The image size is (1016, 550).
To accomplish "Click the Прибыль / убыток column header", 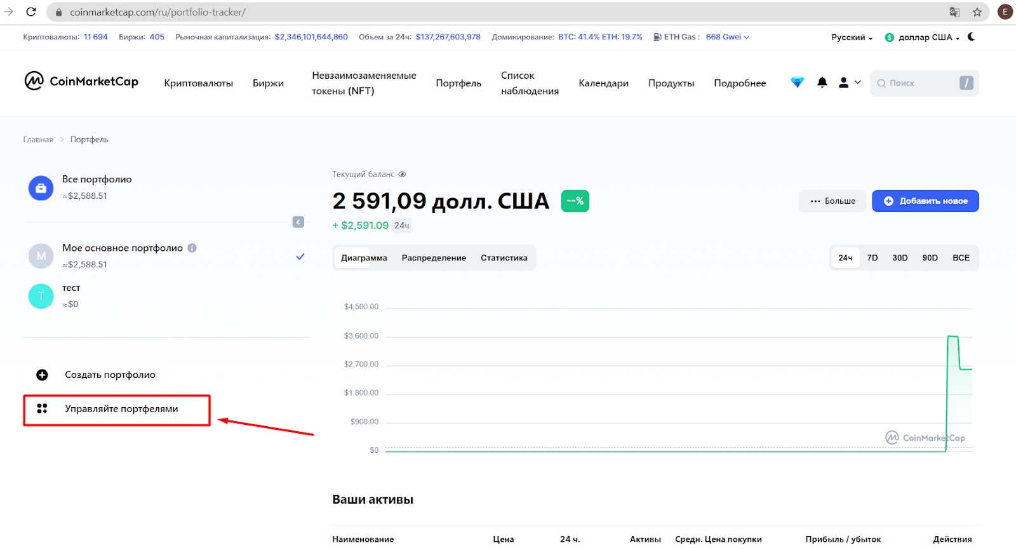I will coord(843,539).
